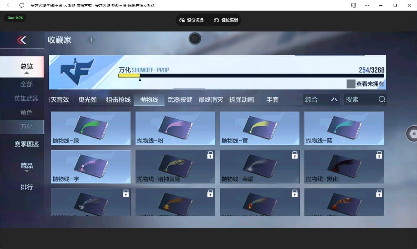
Task: Switch to the 手套 tab
Action: (x=272, y=99)
